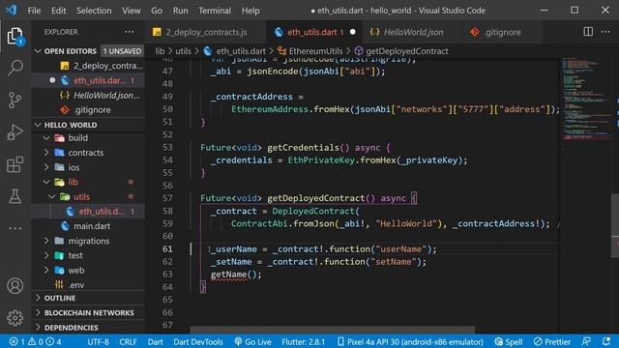Collapse the build folder
Screen dimensions: 619x348
[x=46, y=137]
